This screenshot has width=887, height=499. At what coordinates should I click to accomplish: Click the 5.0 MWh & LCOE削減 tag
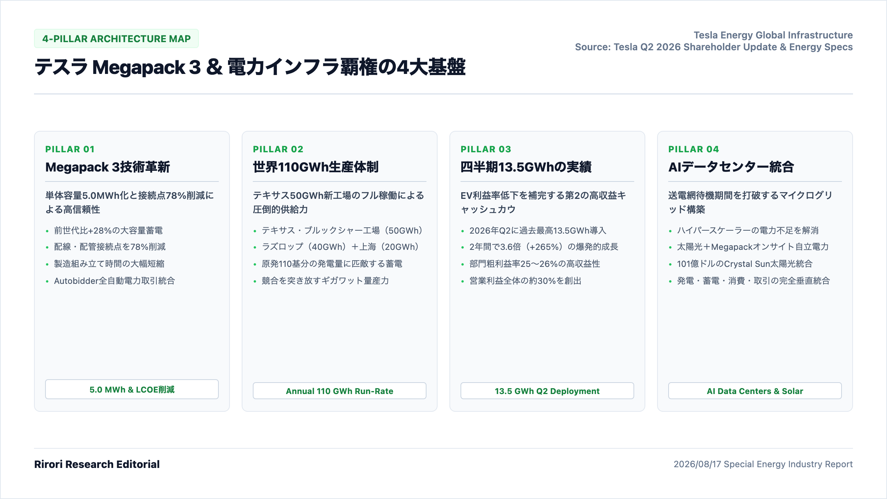132,389
